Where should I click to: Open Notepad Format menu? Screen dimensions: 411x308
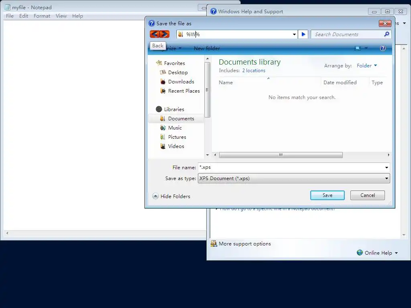tap(42, 16)
